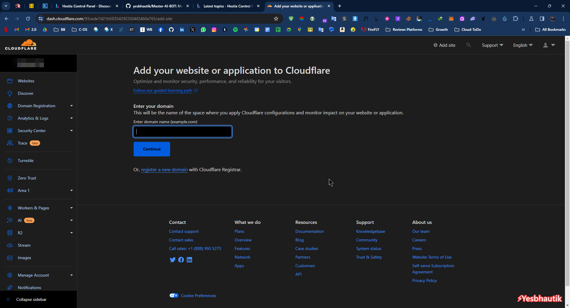The height and width of the screenshot is (308, 570).
Task: Click the Cloudflare logo
Action: point(21,45)
